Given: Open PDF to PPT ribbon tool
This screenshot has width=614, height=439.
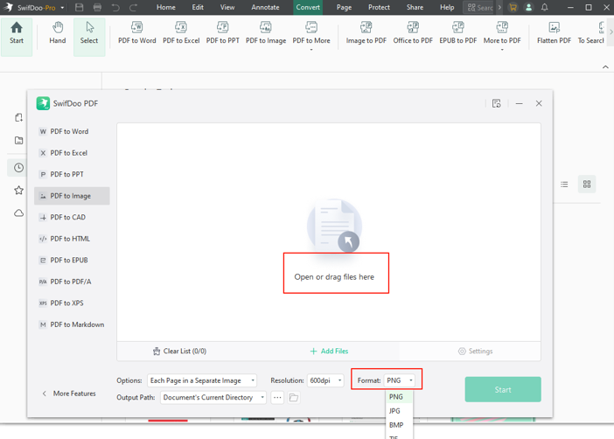Looking at the screenshot, I should [222, 33].
